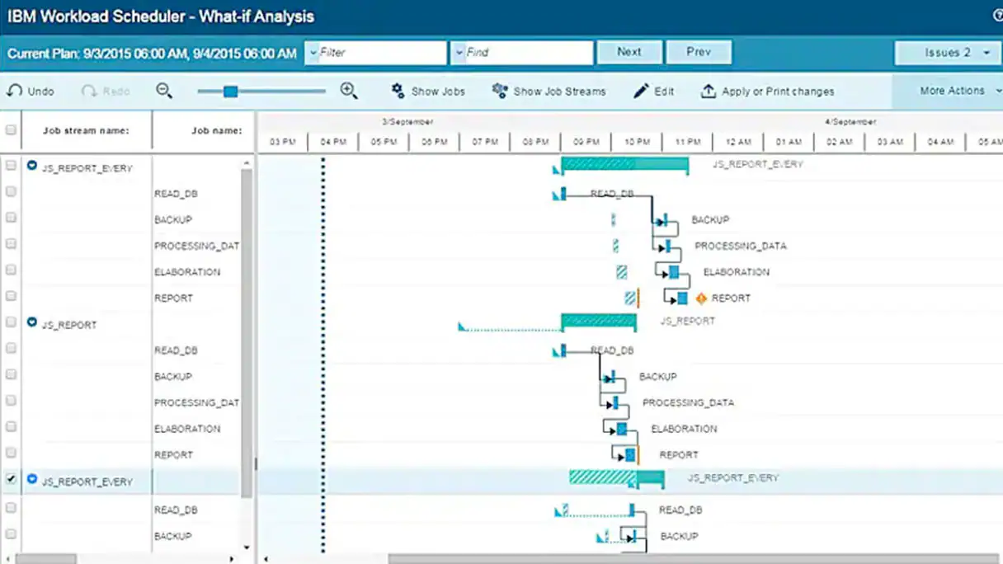Click the Prev button
This screenshot has width=1003, height=564.
pos(699,52)
